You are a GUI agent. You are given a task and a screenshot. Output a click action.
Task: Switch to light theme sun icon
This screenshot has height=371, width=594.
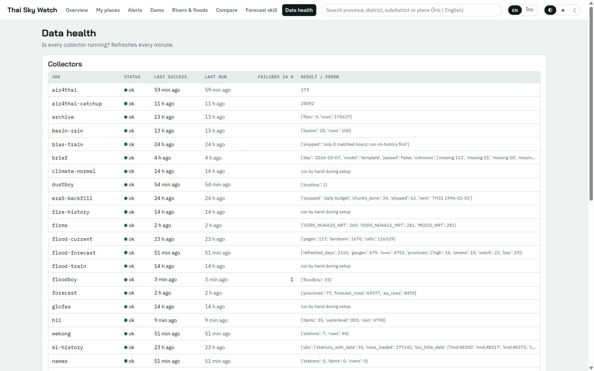pos(563,10)
